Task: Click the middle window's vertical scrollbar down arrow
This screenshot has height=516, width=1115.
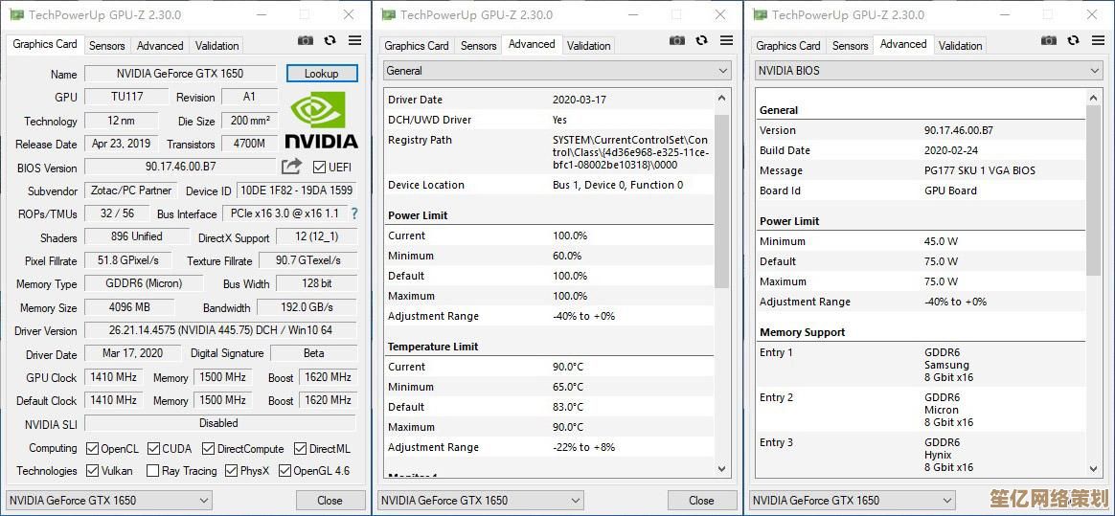Action: (x=723, y=469)
